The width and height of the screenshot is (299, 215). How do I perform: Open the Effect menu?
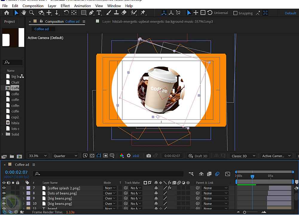pos(65,6)
